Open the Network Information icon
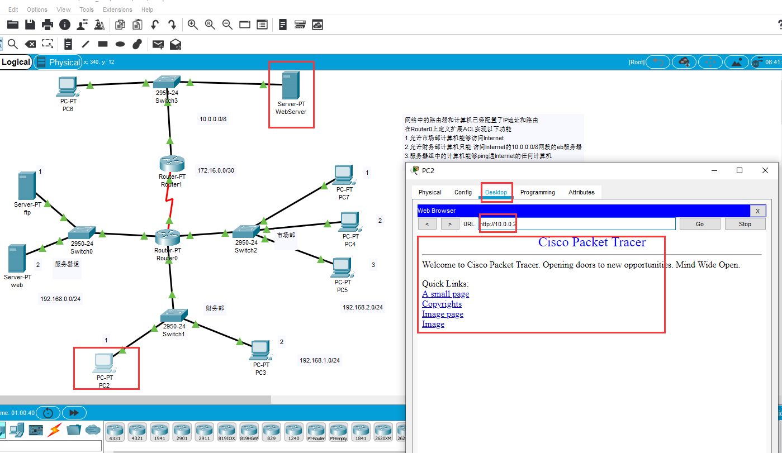The image size is (782, 453). click(65, 25)
